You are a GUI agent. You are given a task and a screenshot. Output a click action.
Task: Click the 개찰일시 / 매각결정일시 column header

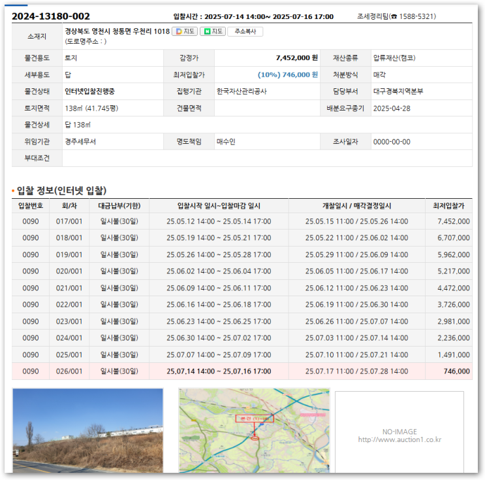[356, 206]
